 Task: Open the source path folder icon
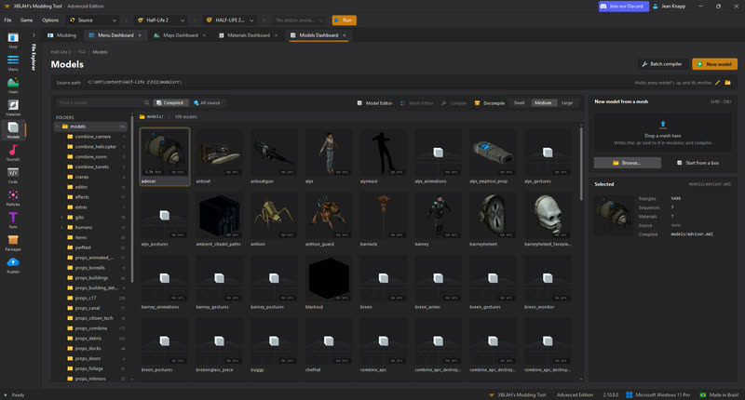tap(727, 83)
